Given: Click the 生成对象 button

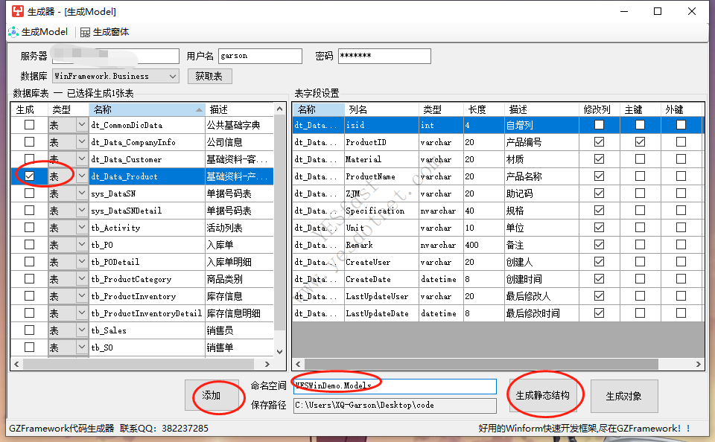Looking at the screenshot, I should pos(624,396).
